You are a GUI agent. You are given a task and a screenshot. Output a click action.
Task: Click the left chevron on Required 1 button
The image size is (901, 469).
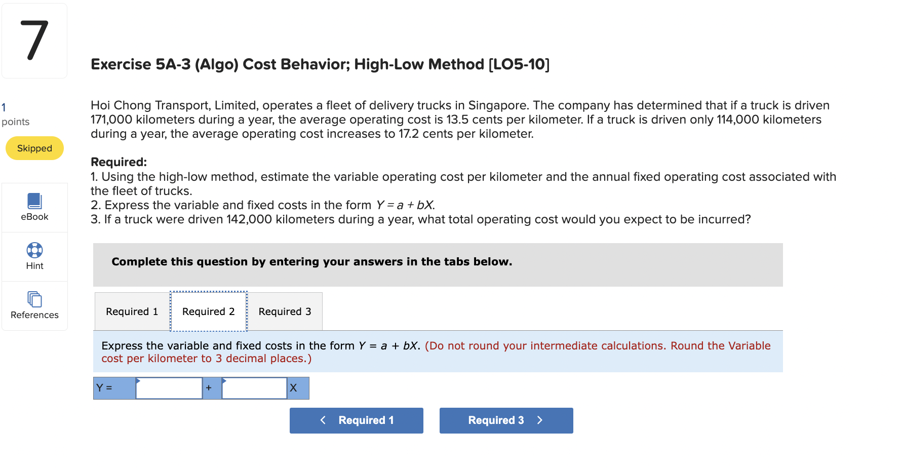point(323,420)
